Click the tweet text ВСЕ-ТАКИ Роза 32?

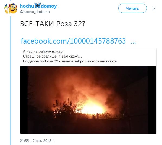click(x=53, y=24)
